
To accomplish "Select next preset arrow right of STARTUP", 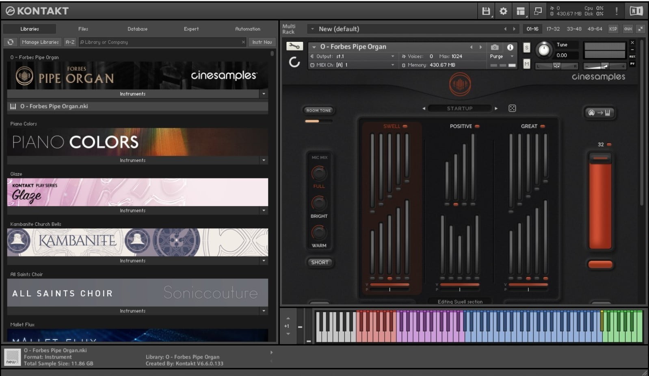I will tap(496, 108).
